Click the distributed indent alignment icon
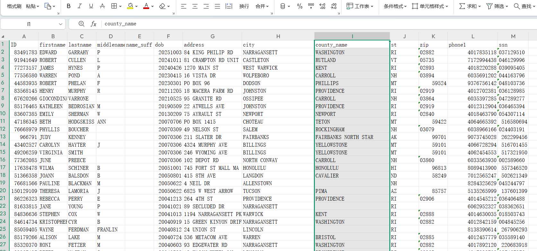Image resolution: width=537 pixels, height=251 pixels. 229,6
